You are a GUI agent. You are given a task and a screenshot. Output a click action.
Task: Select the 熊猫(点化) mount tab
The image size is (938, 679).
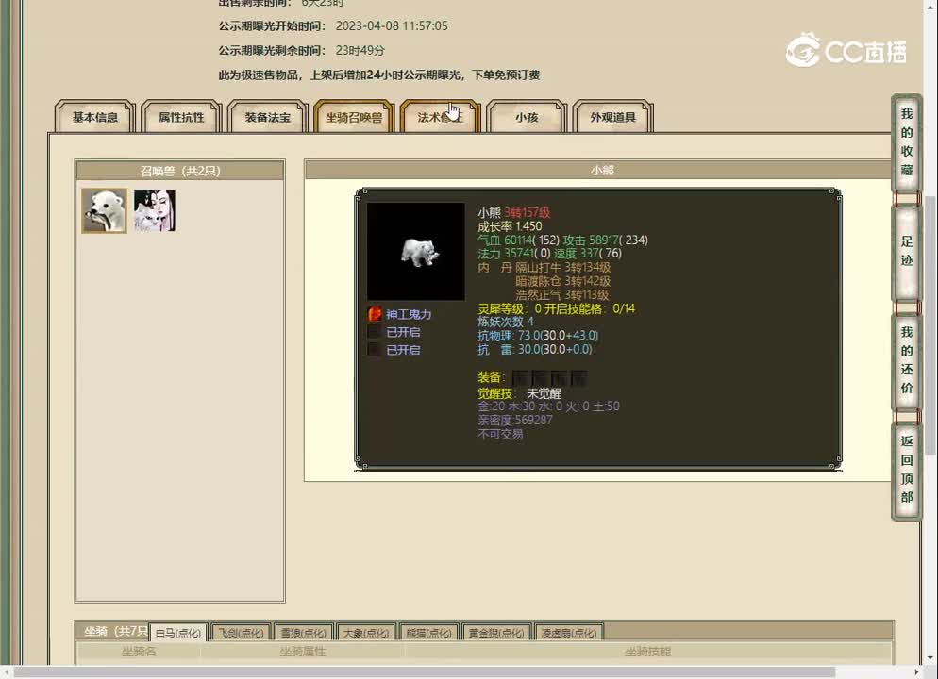(x=428, y=633)
